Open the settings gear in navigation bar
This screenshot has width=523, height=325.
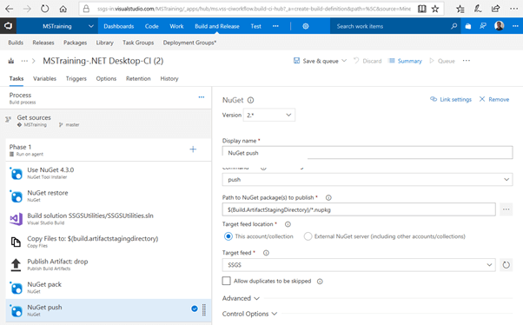coord(306,26)
